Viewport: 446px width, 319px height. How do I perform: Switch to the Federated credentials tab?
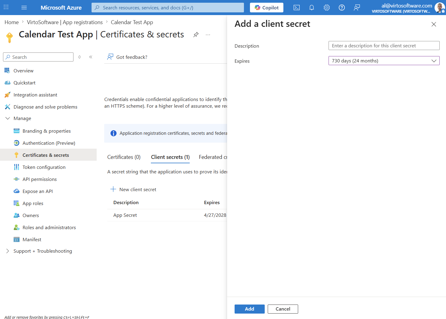tap(213, 157)
